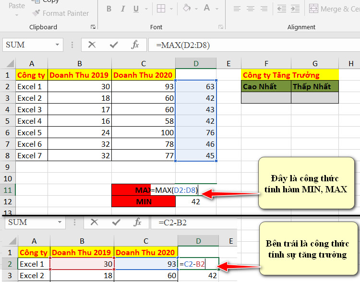Open the Clipboard group dialog launcher
Screen dimensions: 360x282
click(x=93, y=27)
